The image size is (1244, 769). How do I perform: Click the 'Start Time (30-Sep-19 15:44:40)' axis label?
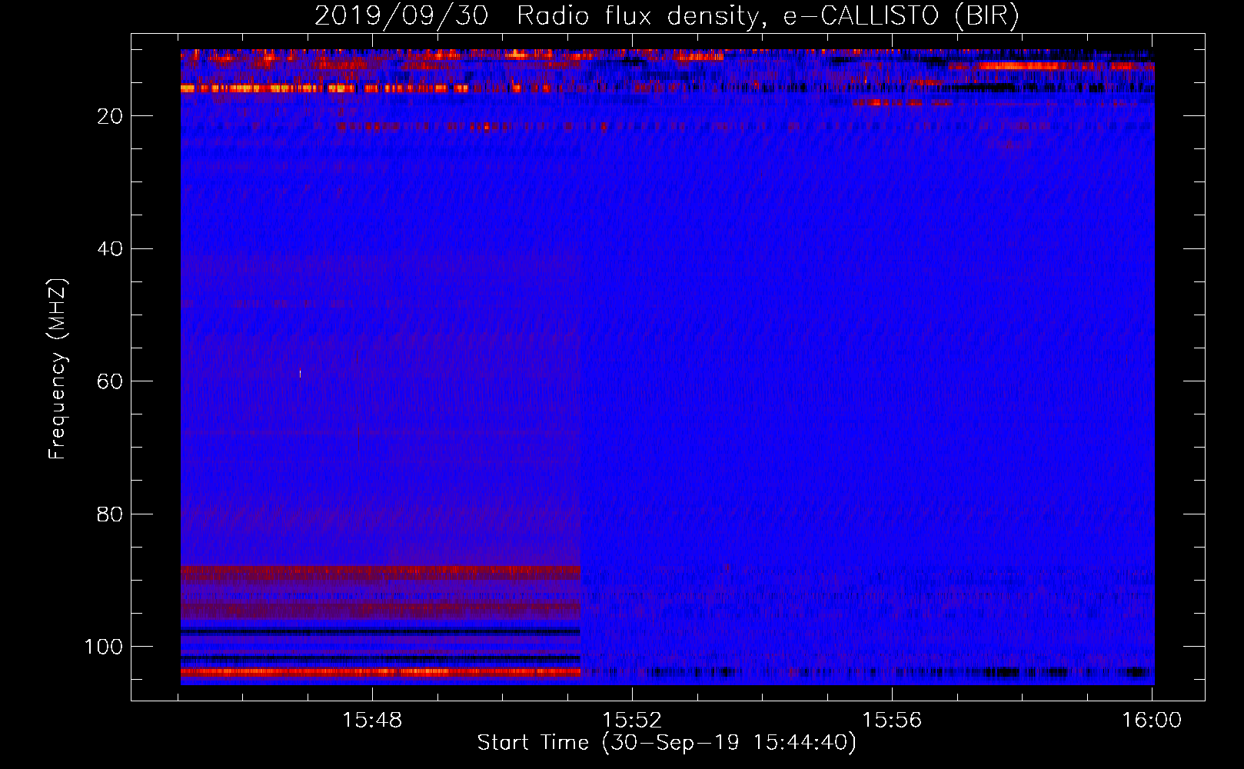tap(666, 743)
